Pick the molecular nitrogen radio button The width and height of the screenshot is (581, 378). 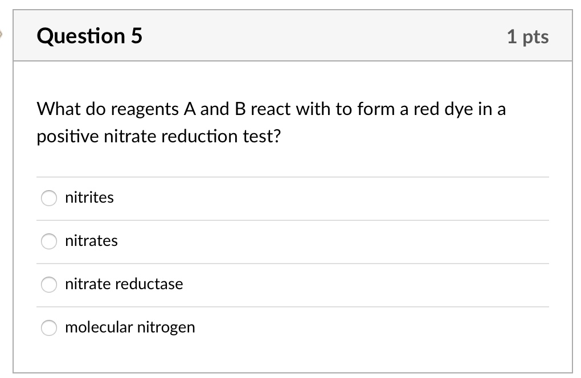pos(49,327)
